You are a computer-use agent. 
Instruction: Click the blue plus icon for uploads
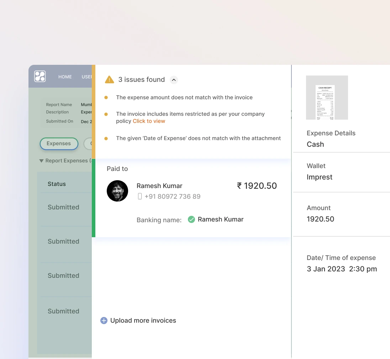coord(104,321)
